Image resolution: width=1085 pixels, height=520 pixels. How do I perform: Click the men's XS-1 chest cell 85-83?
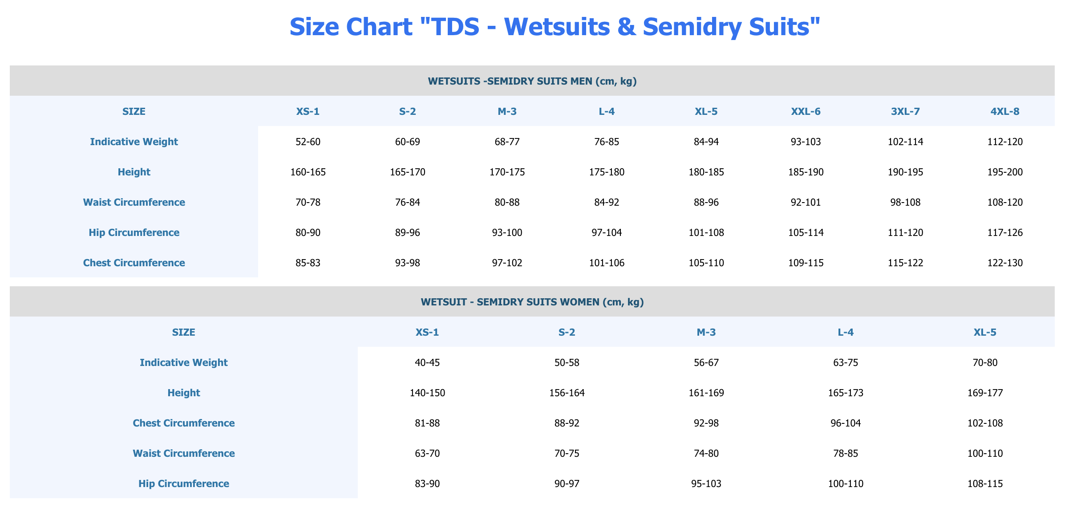(308, 263)
